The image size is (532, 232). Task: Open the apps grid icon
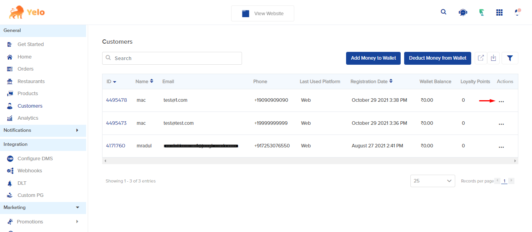(499, 12)
